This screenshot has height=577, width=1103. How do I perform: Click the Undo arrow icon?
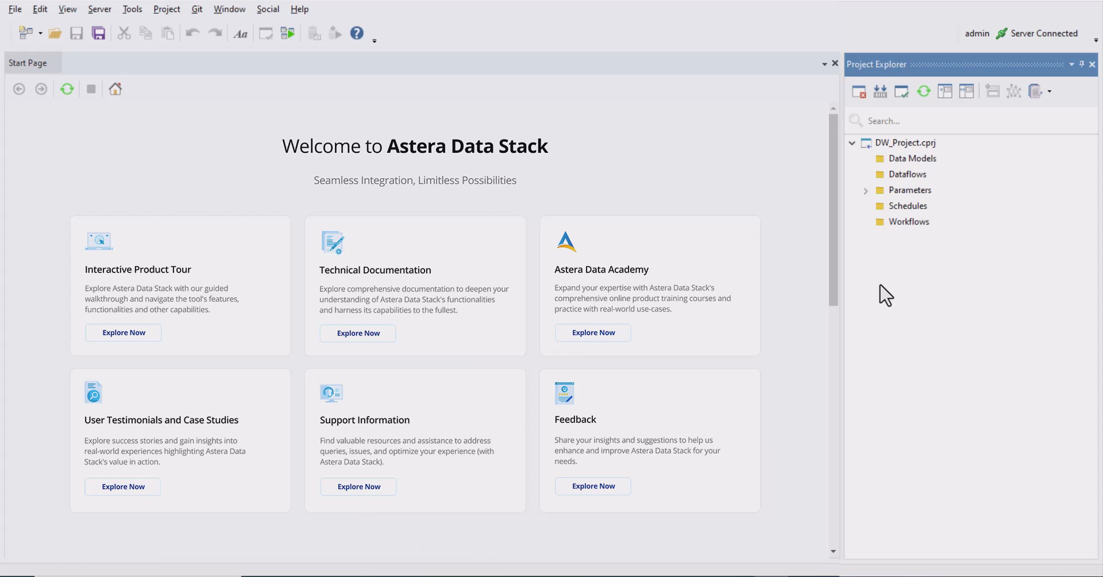192,33
